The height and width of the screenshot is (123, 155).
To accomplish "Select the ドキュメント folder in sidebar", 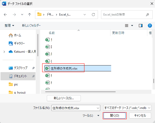I will [x=20, y=76].
